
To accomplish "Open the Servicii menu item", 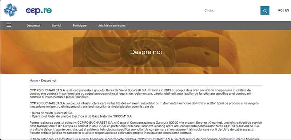I will click(x=56, y=25).
